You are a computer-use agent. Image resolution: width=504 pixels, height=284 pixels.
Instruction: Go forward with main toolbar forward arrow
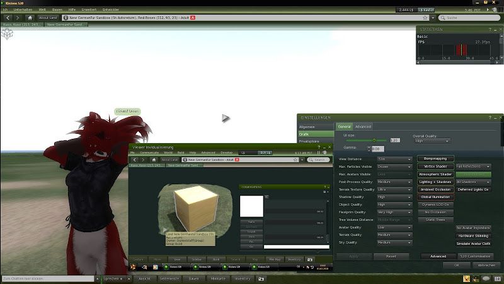[x=18, y=18]
